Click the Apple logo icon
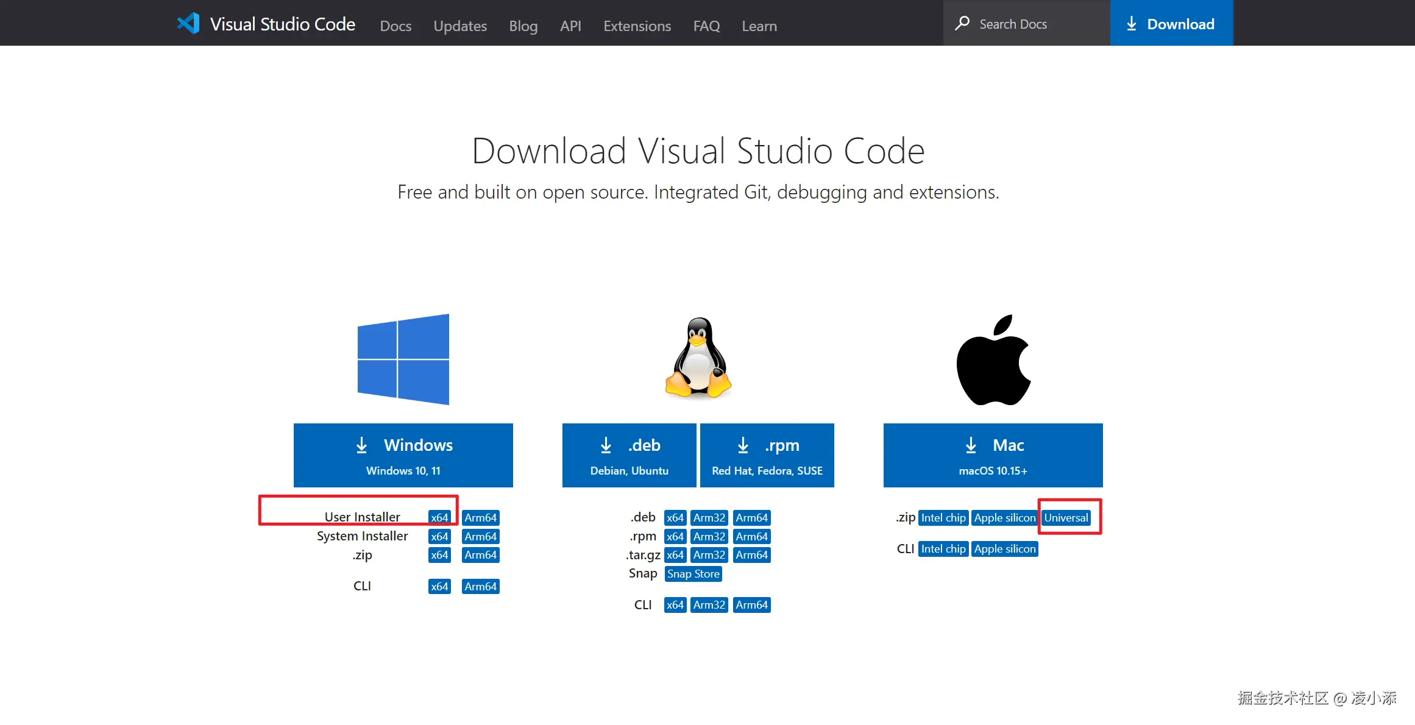 pos(993,361)
